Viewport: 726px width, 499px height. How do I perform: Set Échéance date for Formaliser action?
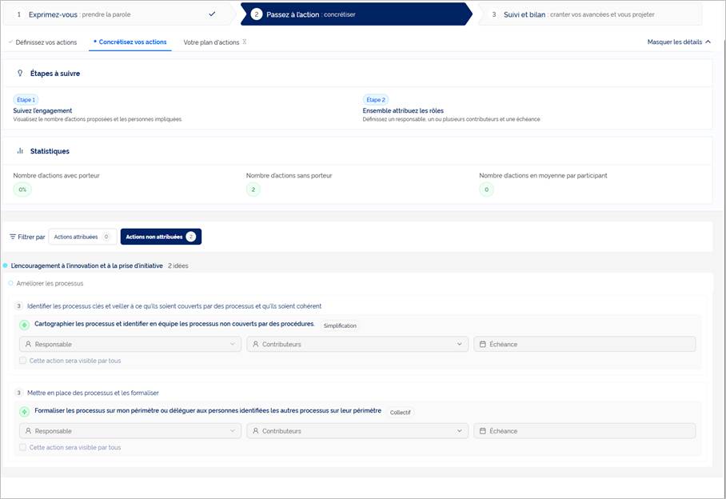pyautogui.click(x=584, y=431)
